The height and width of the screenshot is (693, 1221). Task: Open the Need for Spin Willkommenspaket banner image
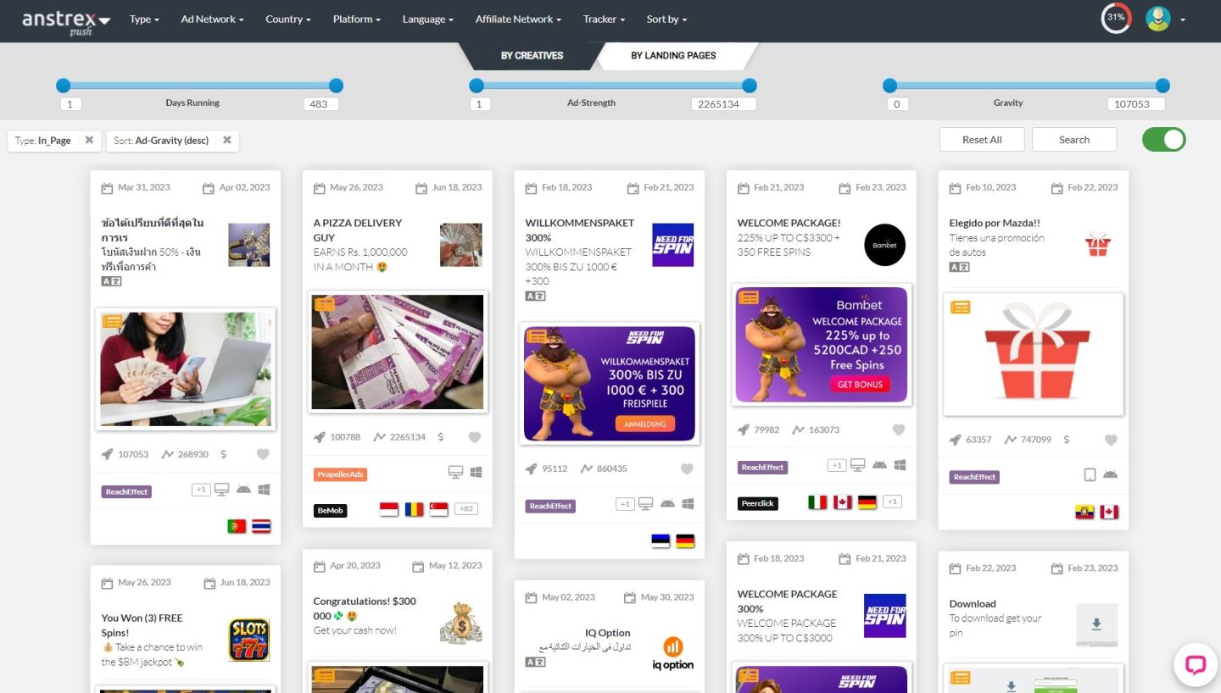point(609,384)
